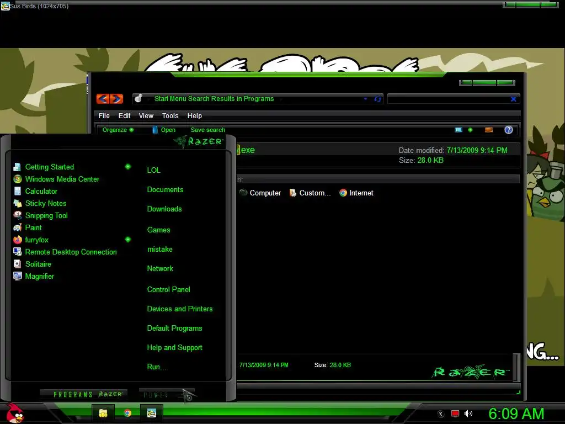Open Devices and Printers
565x424 pixels.
180,309
